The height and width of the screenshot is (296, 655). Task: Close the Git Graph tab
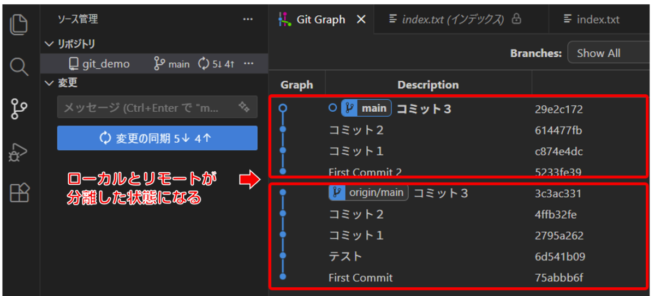(x=361, y=20)
